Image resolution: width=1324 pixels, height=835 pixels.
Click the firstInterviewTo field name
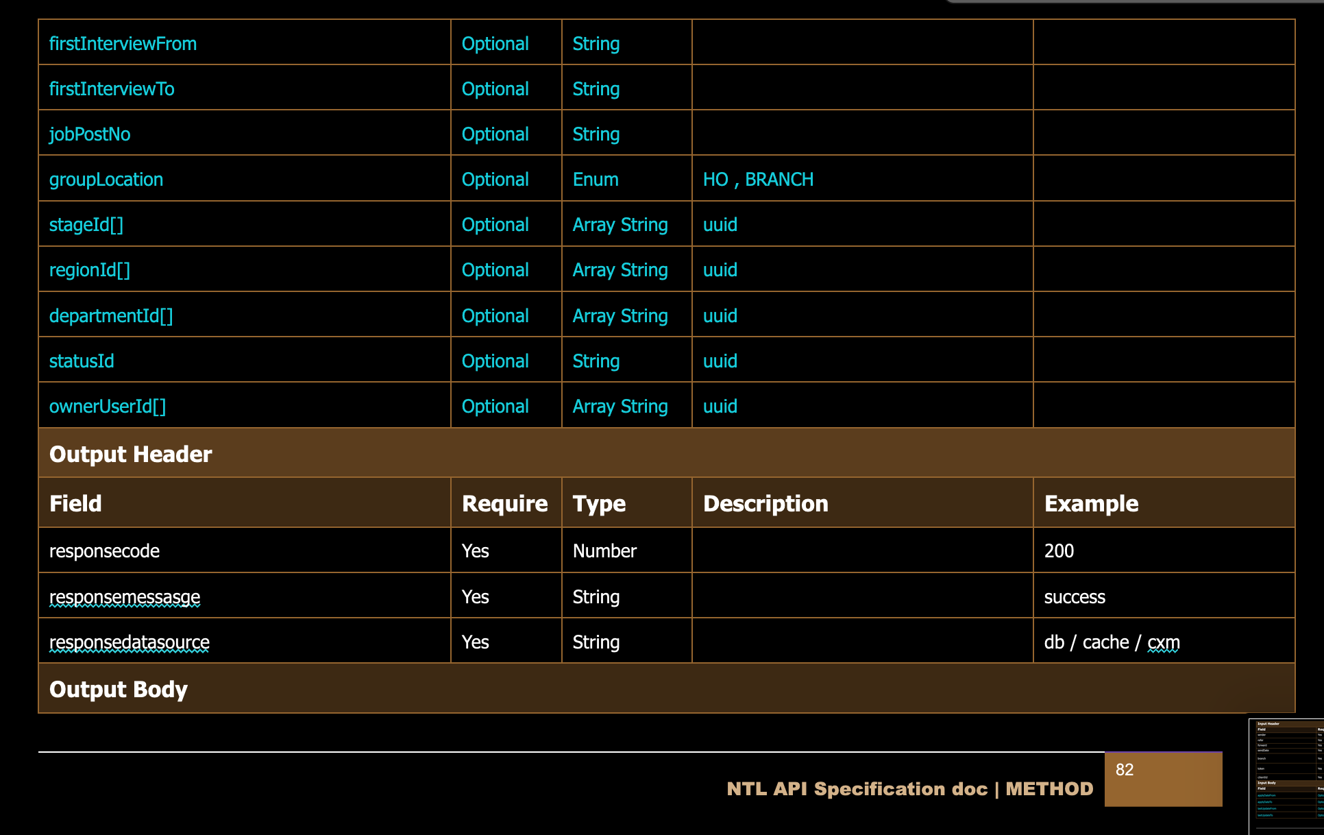(112, 89)
